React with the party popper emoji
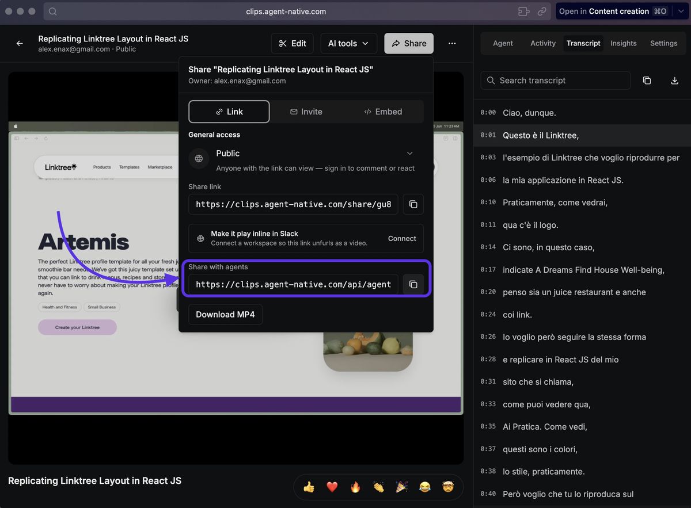The height and width of the screenshot is (508, 691). [401, 487]
